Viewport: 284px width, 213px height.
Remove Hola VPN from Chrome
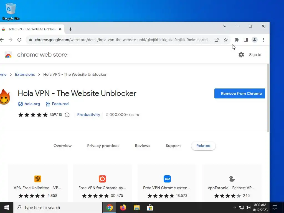tap(240, 93)
